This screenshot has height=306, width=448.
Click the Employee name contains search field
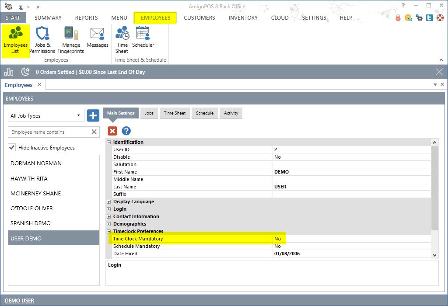tap(49, 132)
